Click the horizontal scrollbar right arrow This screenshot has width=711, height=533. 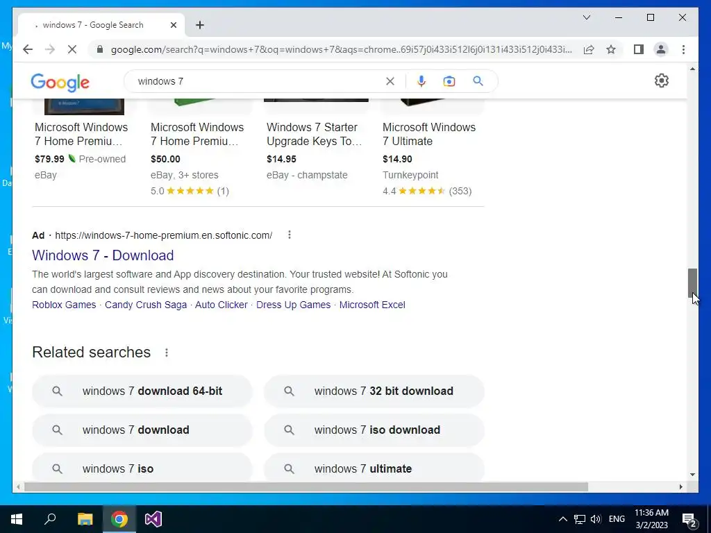click(x=681, y=487)
